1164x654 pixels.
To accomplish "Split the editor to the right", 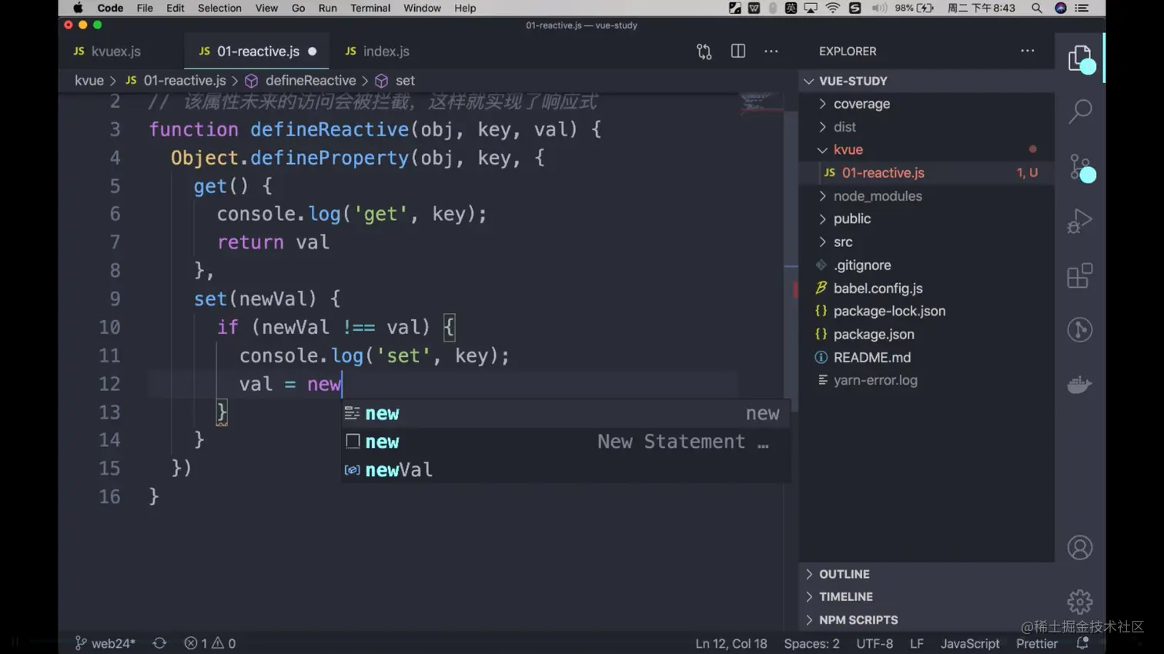I will click(x=738, y=52).
